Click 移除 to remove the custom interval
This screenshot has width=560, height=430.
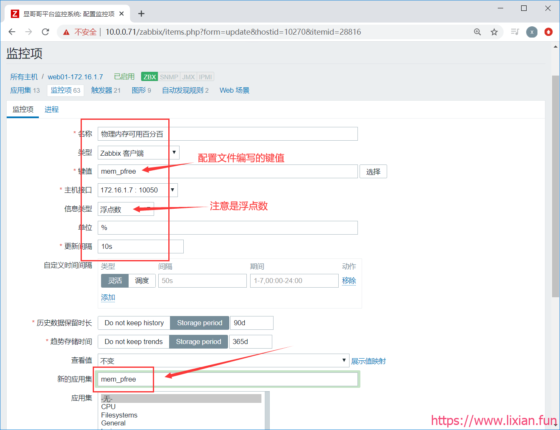349,281
